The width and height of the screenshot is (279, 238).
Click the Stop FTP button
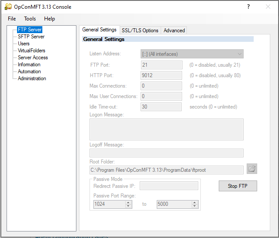click(238, 186)
